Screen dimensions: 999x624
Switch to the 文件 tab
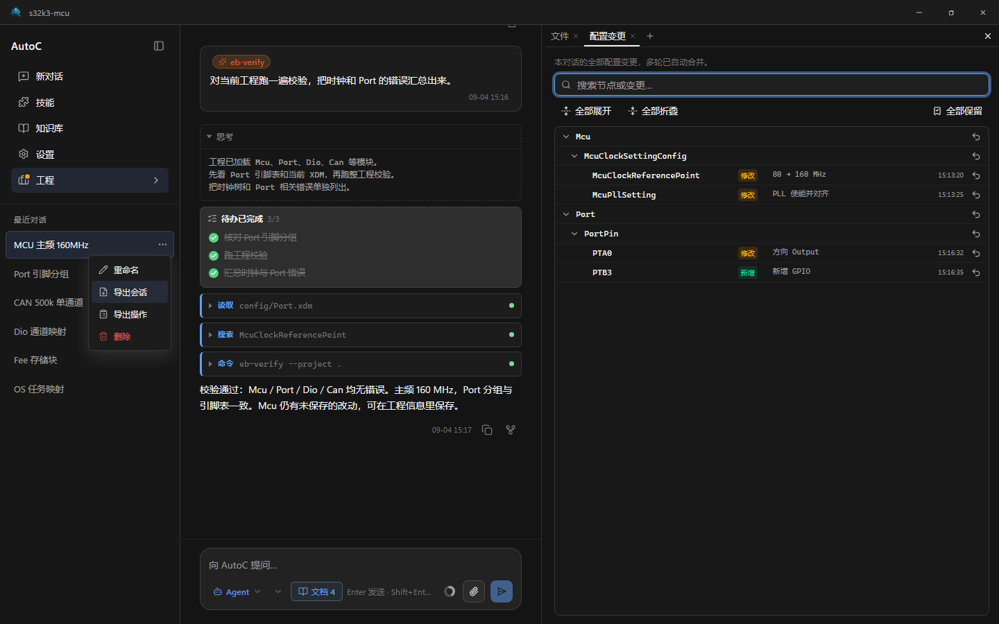click(559, 36)
